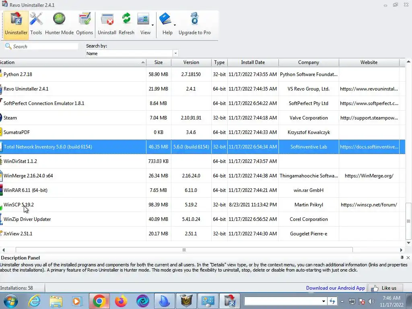Screen dimensions: 412x309
Task: Open Firefox from taskbar
Action: [x=121, y=301]
